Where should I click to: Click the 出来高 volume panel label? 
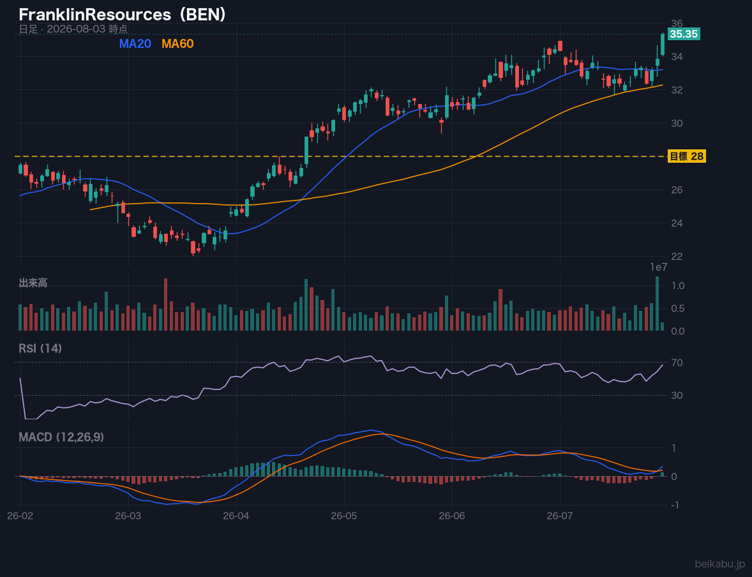[x=33, y=283]
